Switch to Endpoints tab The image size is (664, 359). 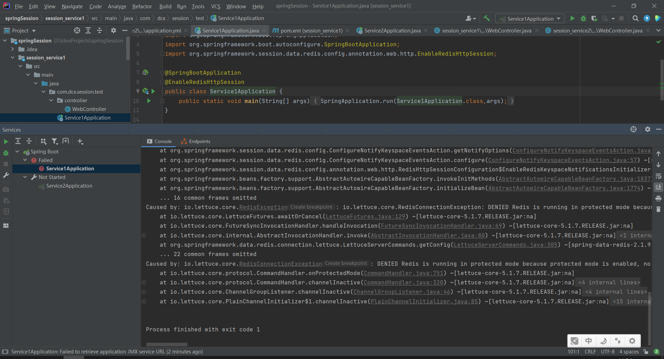[x=196, y=141]
